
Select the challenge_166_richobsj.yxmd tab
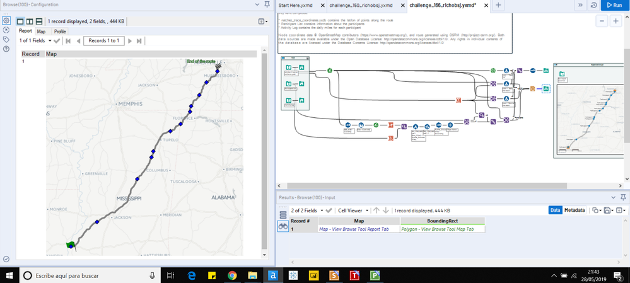(442, 5)
